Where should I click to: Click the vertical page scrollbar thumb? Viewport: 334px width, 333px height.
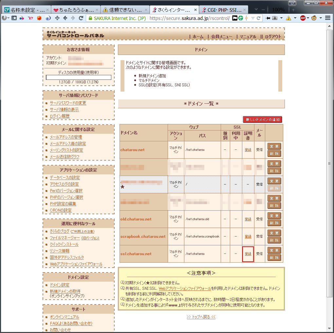[329, 164]
